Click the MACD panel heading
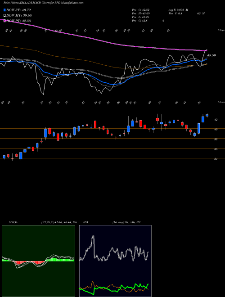The image size is (225, 297). tap(13, 222)
